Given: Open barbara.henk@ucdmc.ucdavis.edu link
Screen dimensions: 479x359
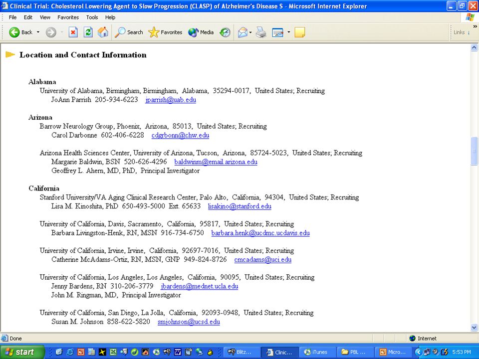Looking at the screenshot, I should [260, 233].
